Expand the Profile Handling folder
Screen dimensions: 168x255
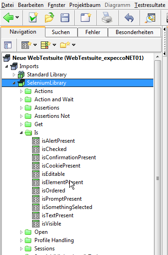pos(21,240)
